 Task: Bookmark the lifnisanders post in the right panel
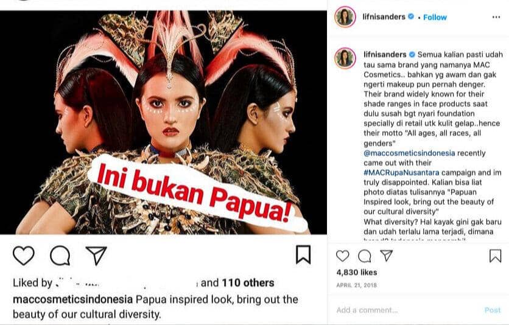pyautogui.click(x=496, y=256)
